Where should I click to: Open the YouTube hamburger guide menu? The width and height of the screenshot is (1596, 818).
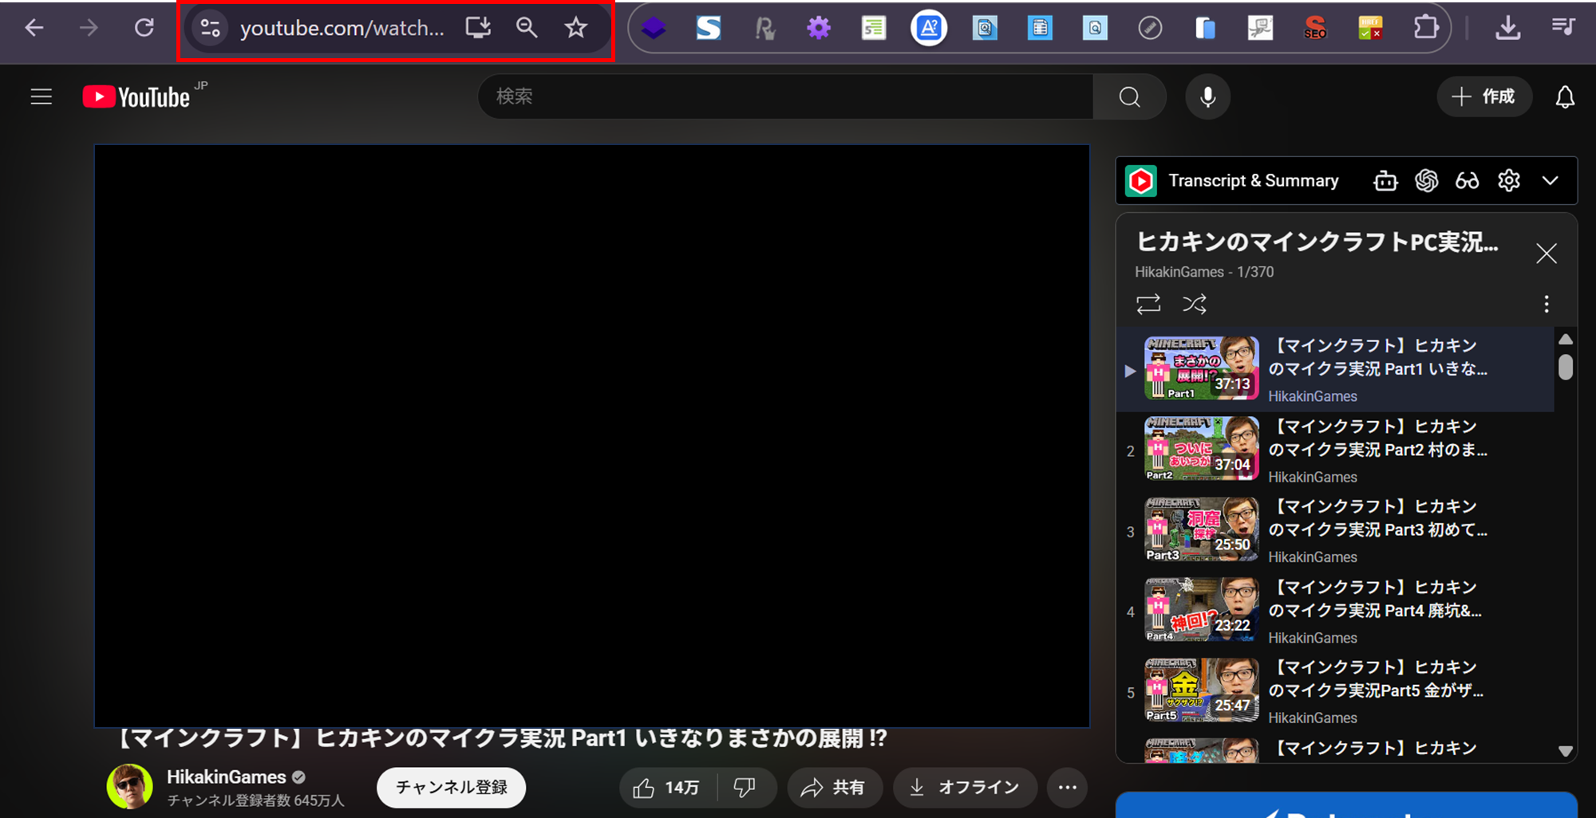point(41,97)
